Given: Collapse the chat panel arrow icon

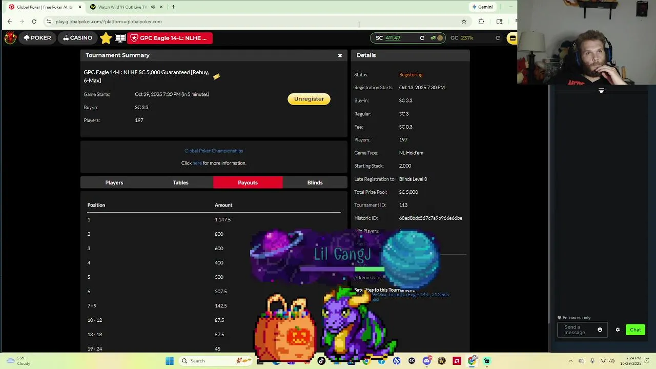Looking at the screenshot, I should point(601,91).
